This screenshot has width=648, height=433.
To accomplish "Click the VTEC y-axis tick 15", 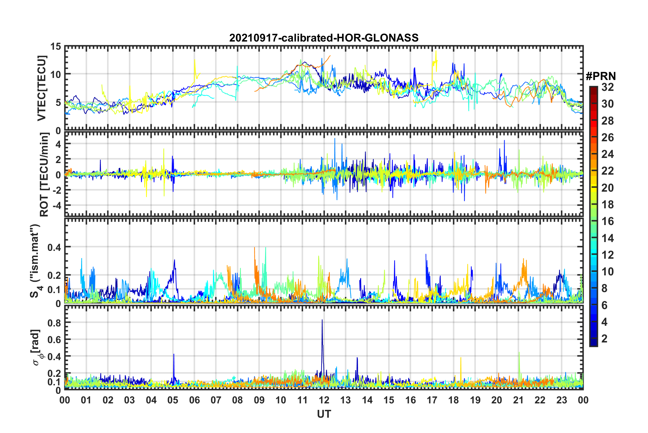I will pyautogui.click(x=56, y=46).
